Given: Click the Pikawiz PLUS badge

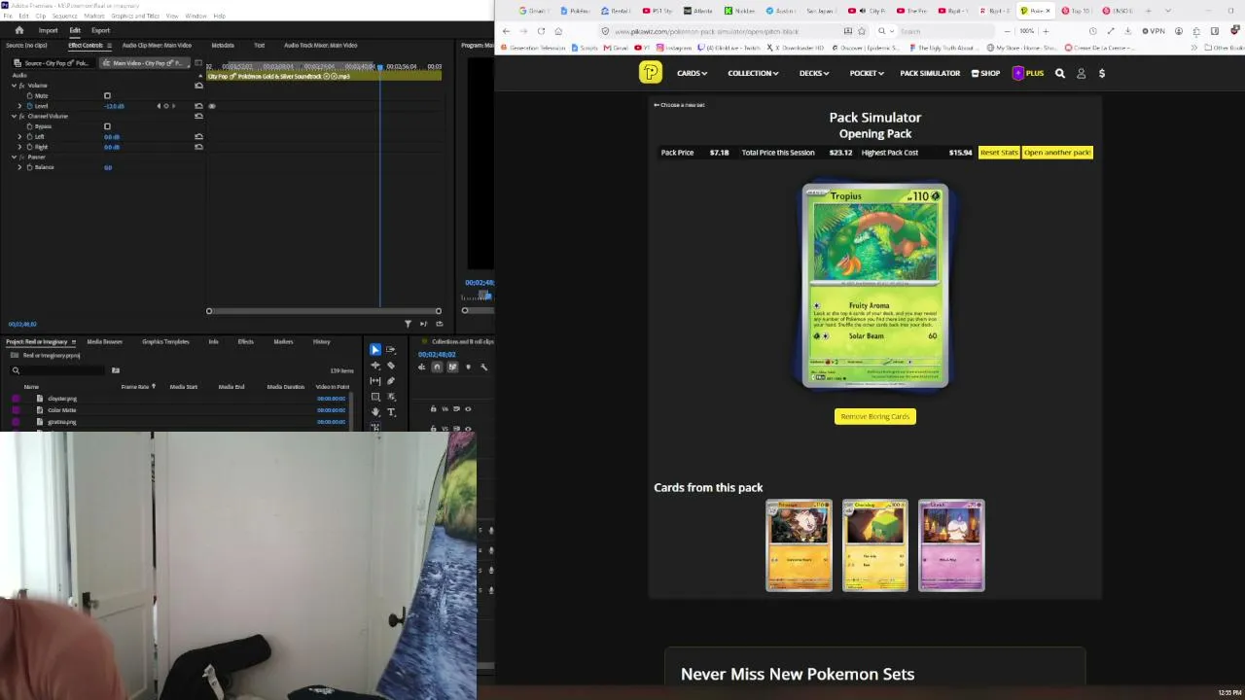Looking at the screenshot, I should point(1028,73).
